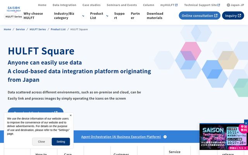The width and height of the screenshot is (248, 155).
Task: Open the Support navigation item
Action: tap(119, 15)
